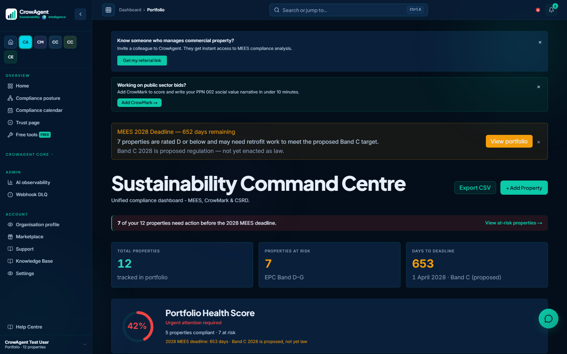Click the Home grid icon in sidebar
This screenshot has width=567, height=354.
[10, 86]
